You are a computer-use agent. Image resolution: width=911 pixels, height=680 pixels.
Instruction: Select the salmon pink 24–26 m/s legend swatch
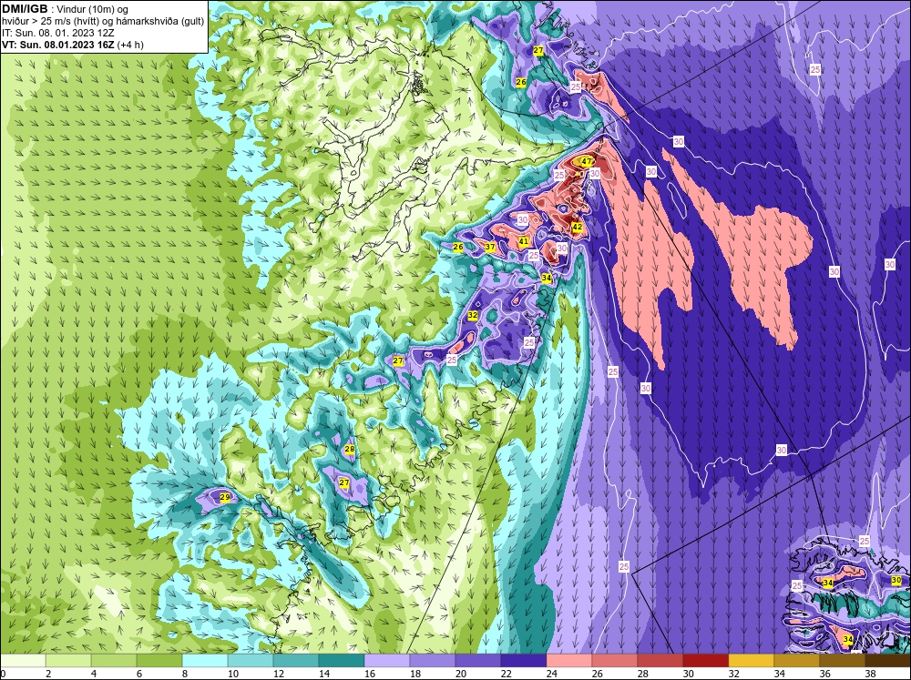coord(569,661)
